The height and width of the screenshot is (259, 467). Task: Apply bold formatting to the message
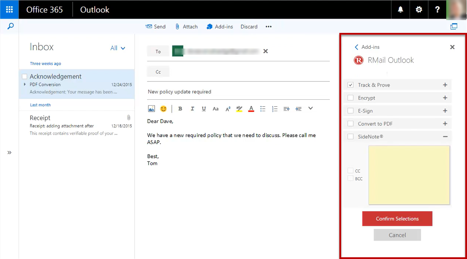pyautogui.click(x=180, y=108)
